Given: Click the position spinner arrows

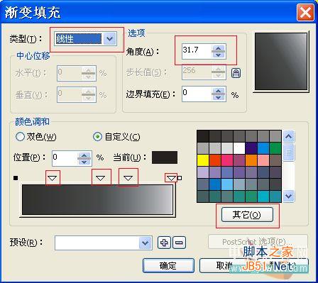Looking at the screenshot, I should tap(84, 158).
